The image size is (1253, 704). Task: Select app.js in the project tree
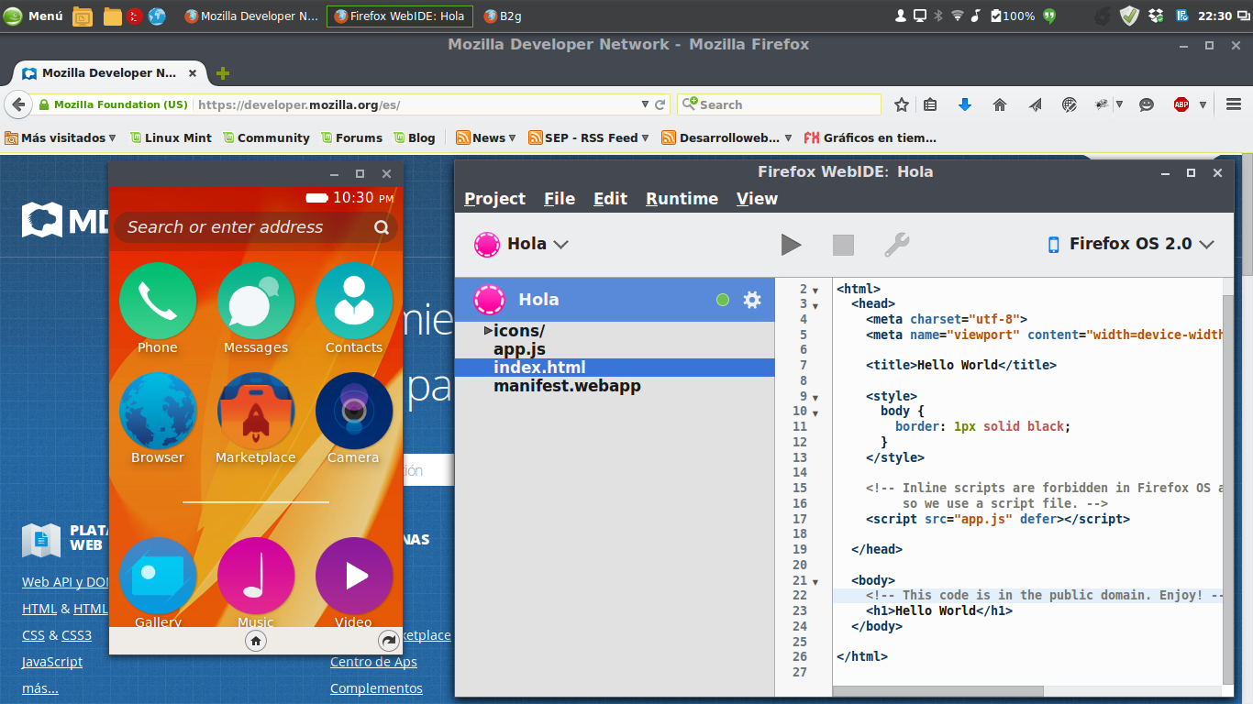tap(519, 349)
